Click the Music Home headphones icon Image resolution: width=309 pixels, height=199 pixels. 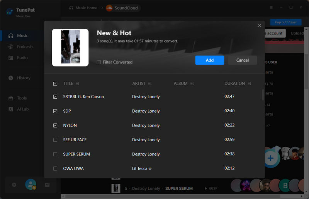[x=71, y=8]
